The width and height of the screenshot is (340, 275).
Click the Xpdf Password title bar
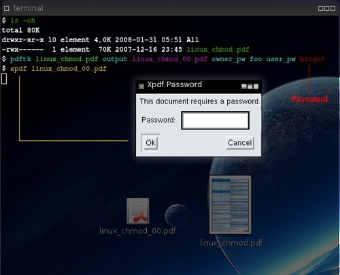[199, 86]
